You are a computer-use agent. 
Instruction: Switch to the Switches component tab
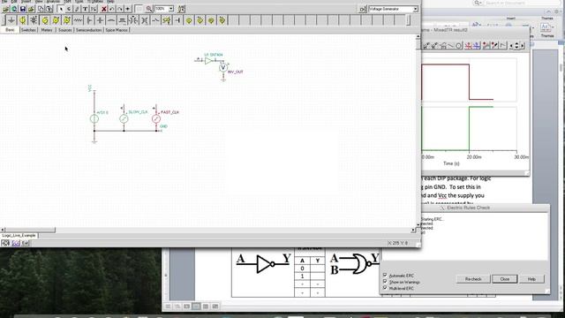(x=28, y=30)
